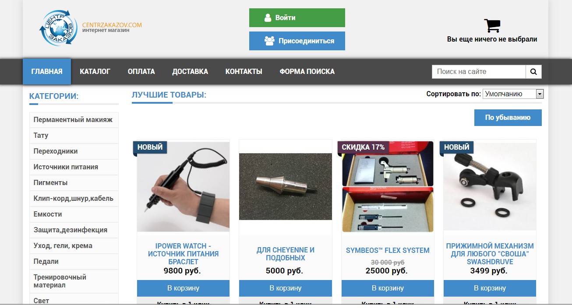Focus the Поиск на сайте field
The image size is (572, 308).
click(x=479, y=72)
